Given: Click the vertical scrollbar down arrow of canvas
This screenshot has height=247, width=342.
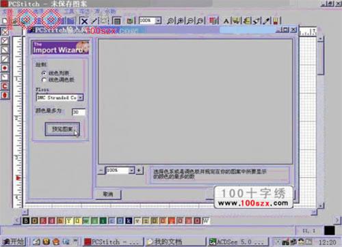Looking at the screenshot, I should (x=320, y=206).
